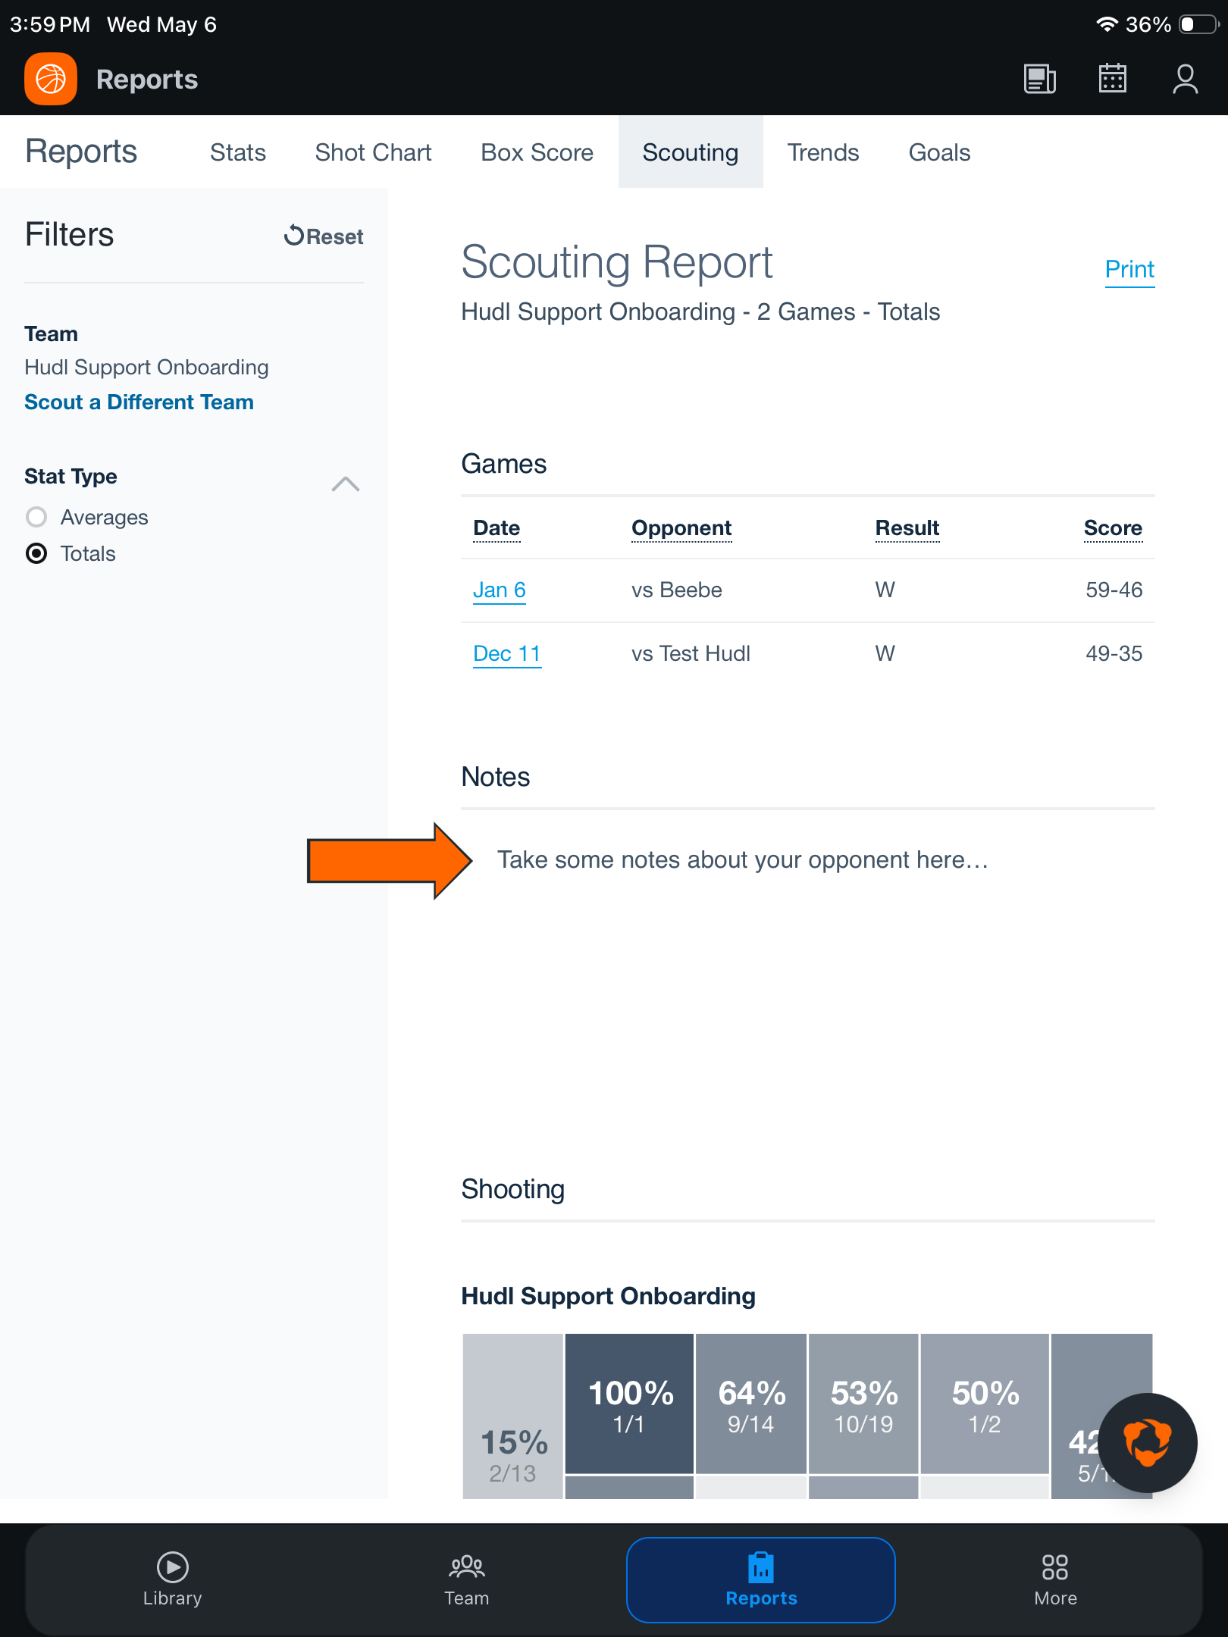Tap the battery indicator in status bar
Image resolution: width=1228 pixels, height=1637 pixels.
[x=1198, y=24]
